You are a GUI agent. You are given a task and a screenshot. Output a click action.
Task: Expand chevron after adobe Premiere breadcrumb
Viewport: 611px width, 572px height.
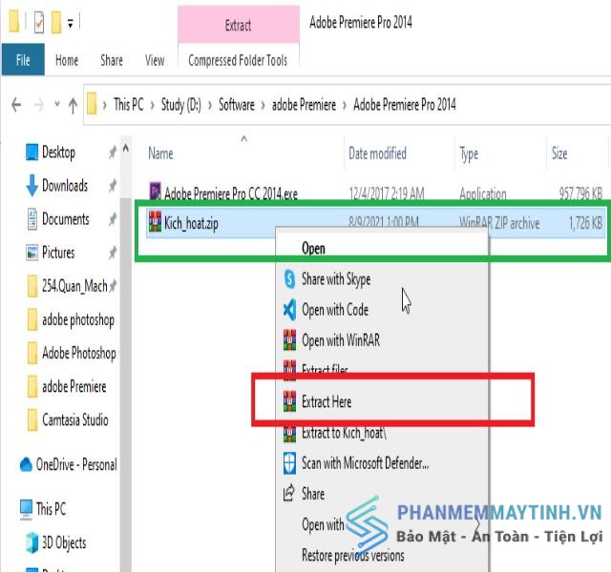[x=345, y=105]
